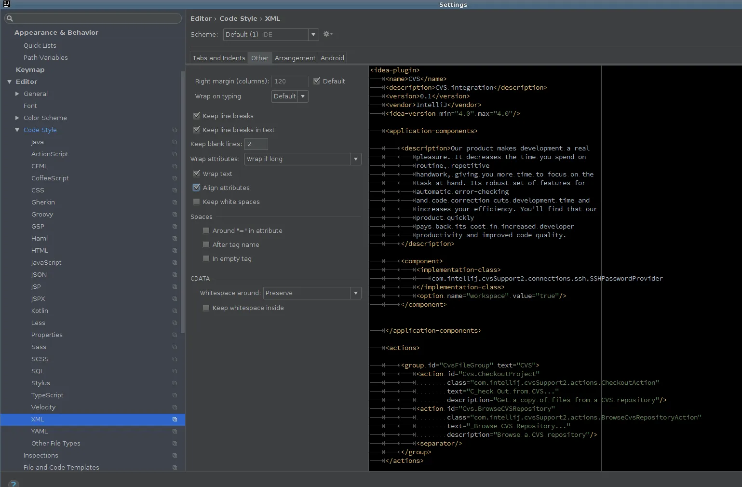Click the help question mark icon
742x487 pixels.
pos(13,483)
